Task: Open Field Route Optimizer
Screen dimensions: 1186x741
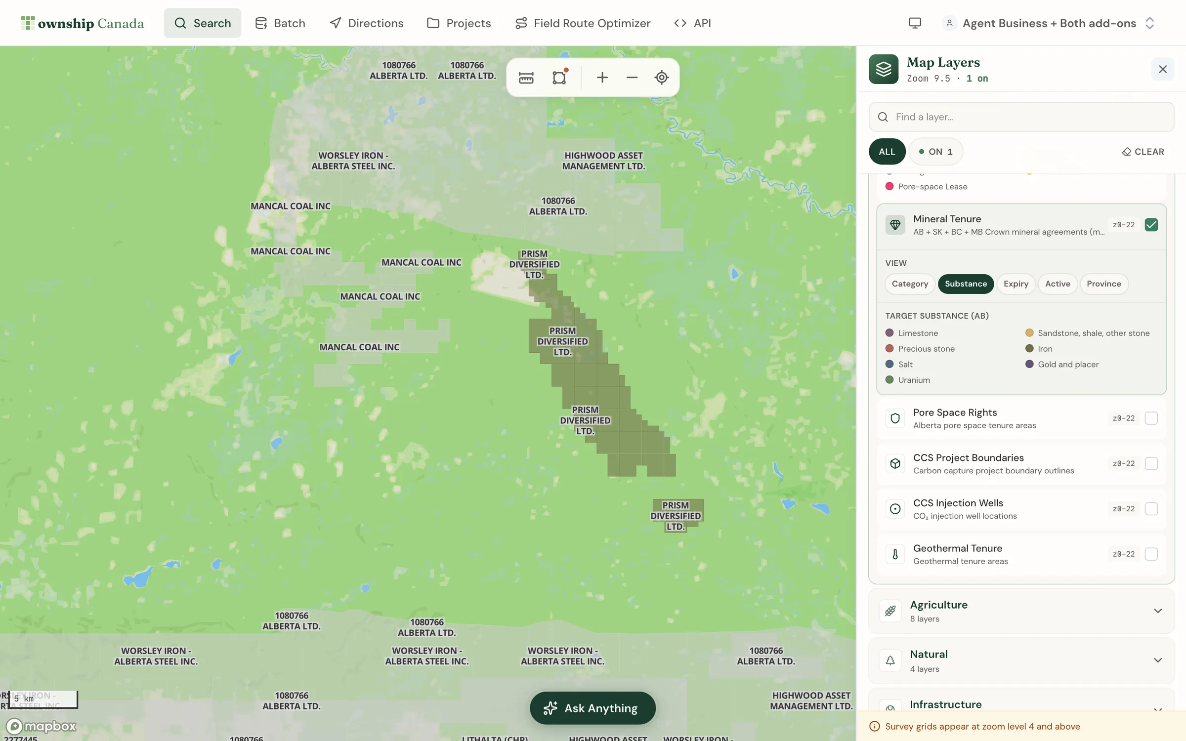Action: [583, 23]
